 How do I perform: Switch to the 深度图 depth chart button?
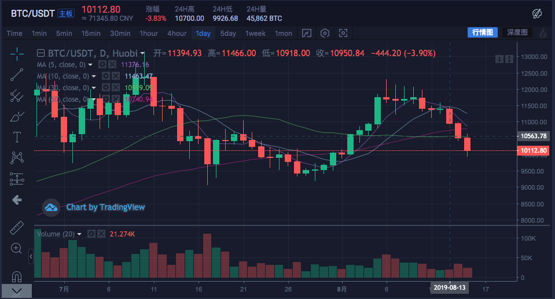(517, 32)
